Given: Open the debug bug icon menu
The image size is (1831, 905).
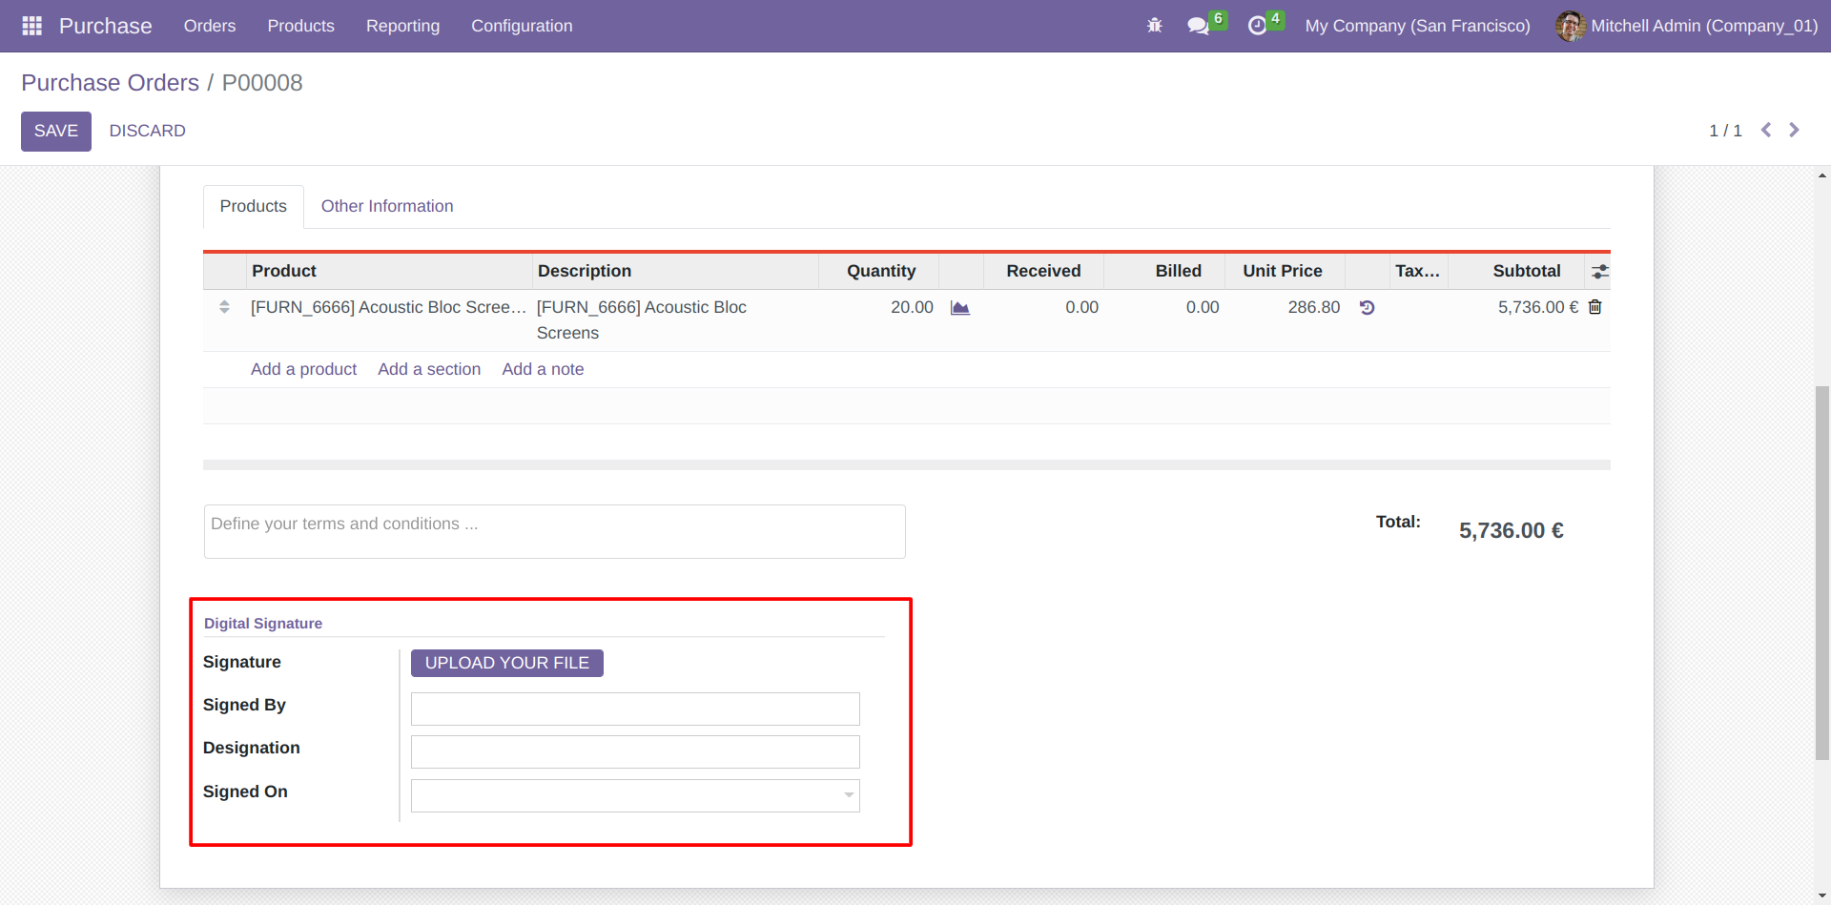Looking at the screenshot, I should [1155, 26].
